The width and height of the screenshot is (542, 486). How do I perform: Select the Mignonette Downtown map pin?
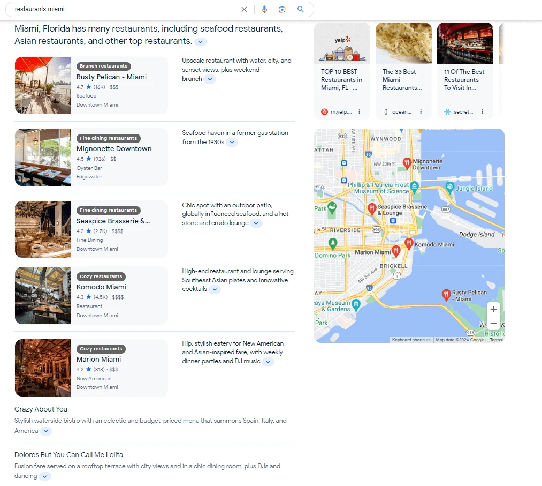[x=407, y=163]
